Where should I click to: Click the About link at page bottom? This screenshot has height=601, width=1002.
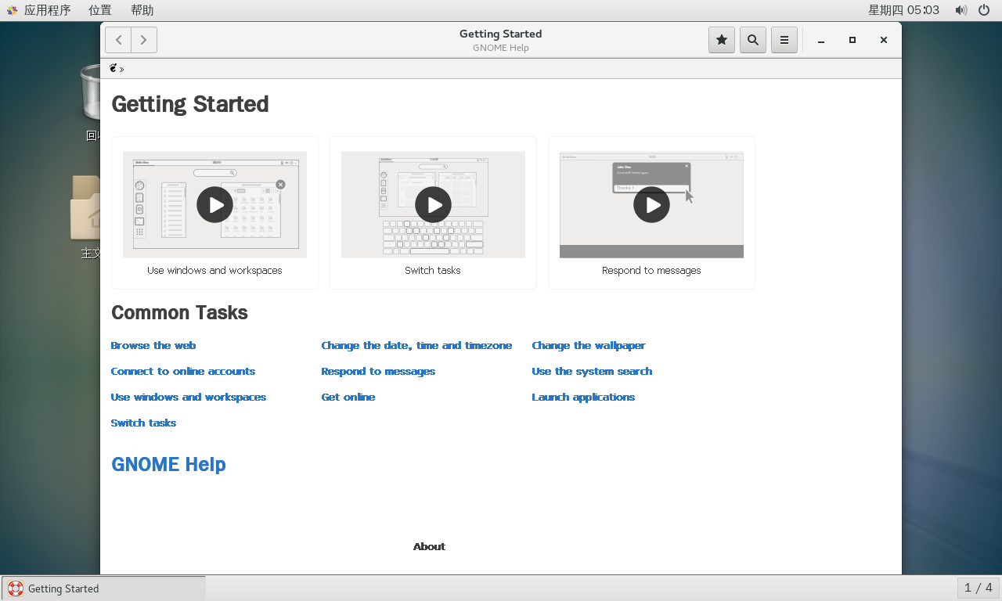tap(429, 546)
